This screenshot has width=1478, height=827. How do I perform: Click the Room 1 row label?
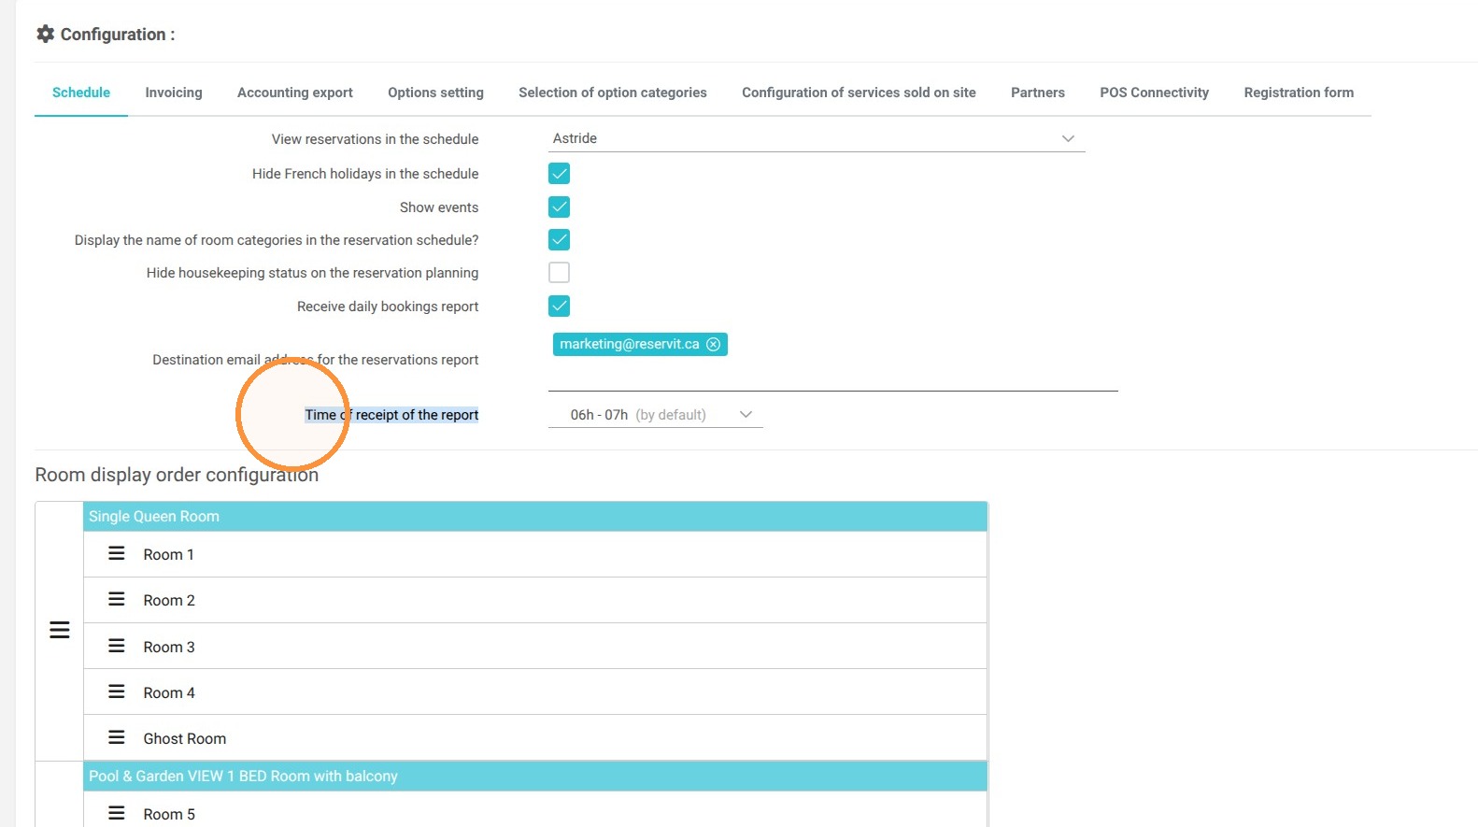pyautogui.click(x=169, y=554)
